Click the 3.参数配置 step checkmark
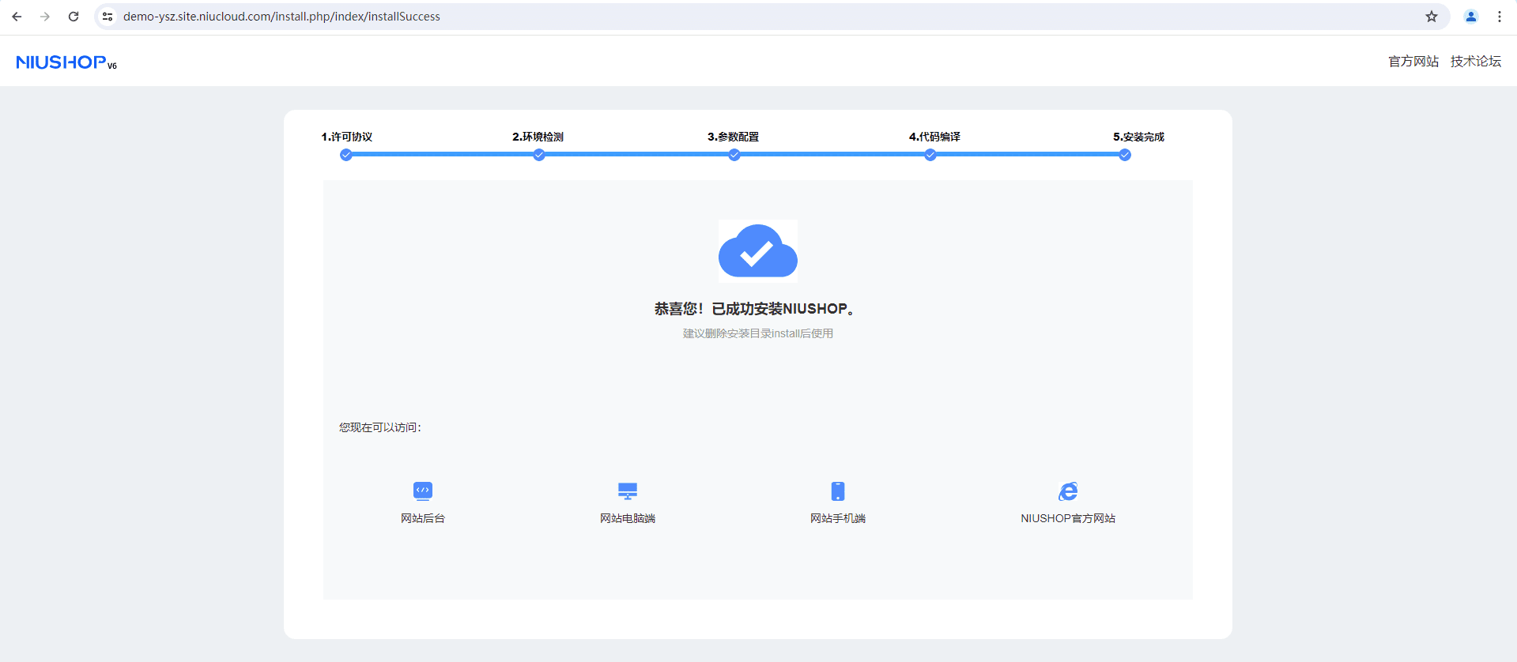The image size is (1517, 662). tap(734, 155)
